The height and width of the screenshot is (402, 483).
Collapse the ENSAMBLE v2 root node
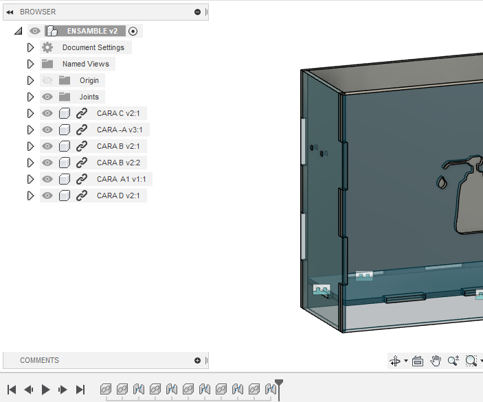coord(19,31)
